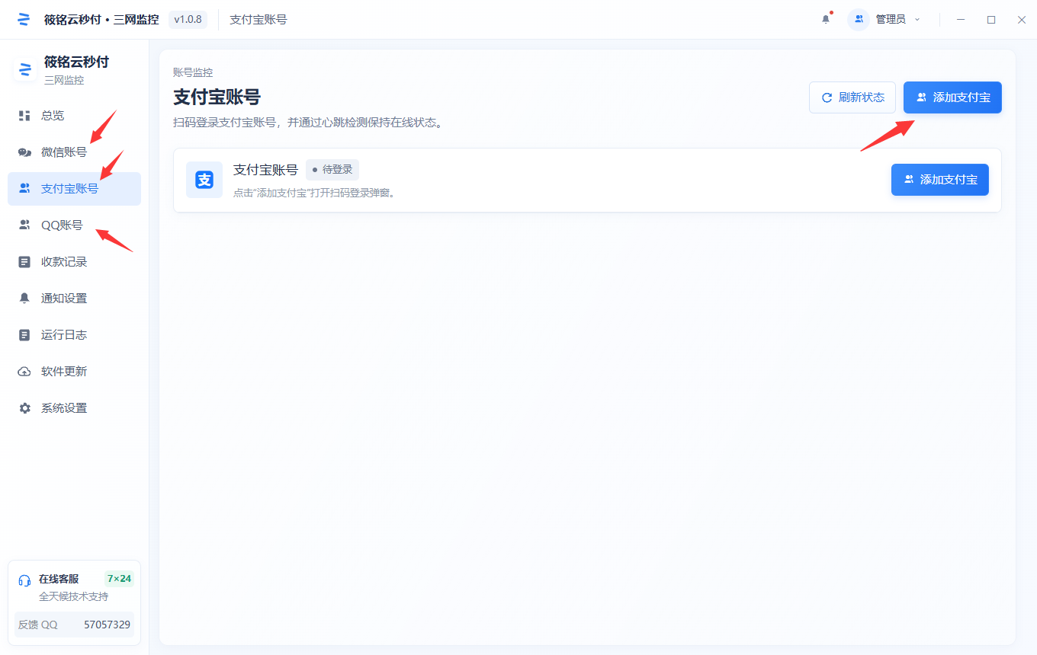
Task: Click the 账号监控 breadcrumb label
Action: pos(193,72)
